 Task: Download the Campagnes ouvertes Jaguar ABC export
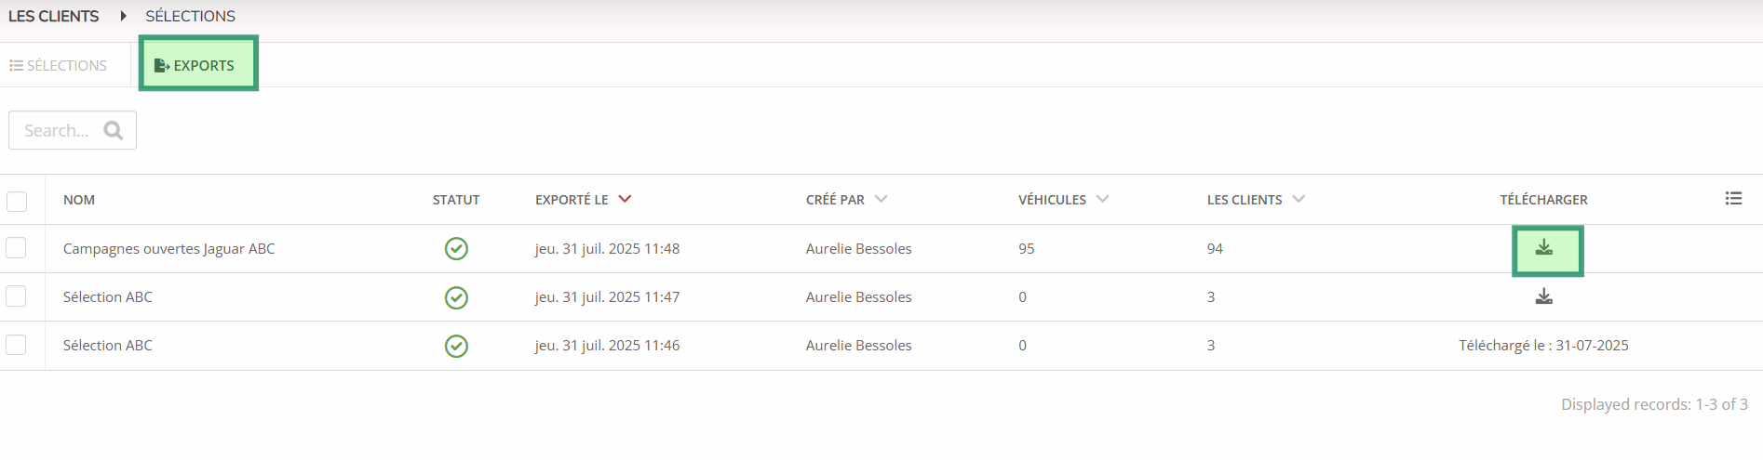(x=1543, y=247)
